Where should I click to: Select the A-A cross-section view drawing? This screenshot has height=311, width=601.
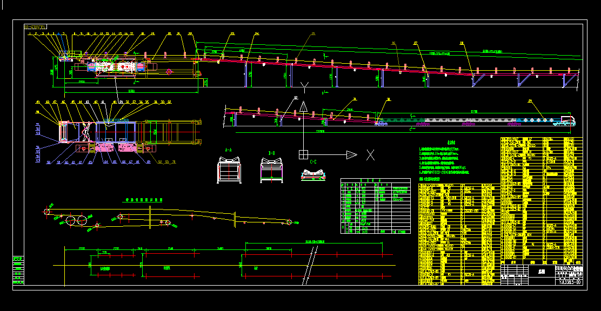pos(229,170)
